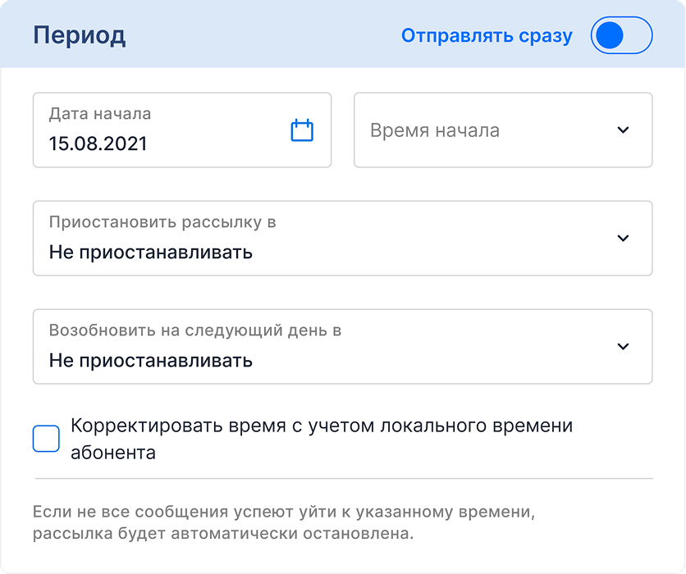Click the empty header area right of "Период"
The width and height of the screenshot is (686, 574).
(263, 36)
